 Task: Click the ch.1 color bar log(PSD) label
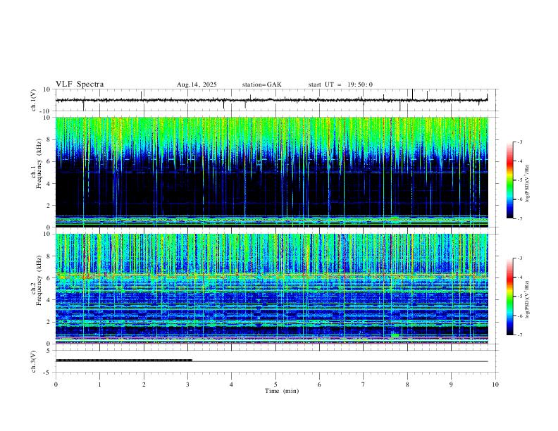coord(527,183)
